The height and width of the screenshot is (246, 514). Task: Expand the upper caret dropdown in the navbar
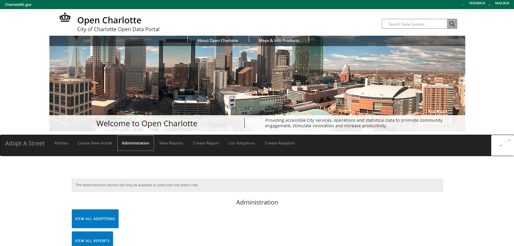click(x=509, y=141)
